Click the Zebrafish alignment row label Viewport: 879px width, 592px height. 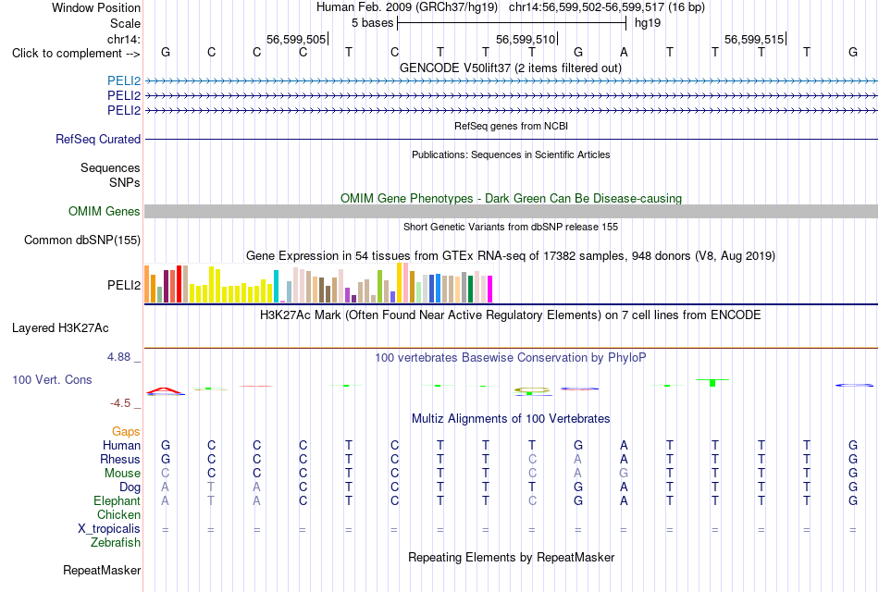pos(116,543)
